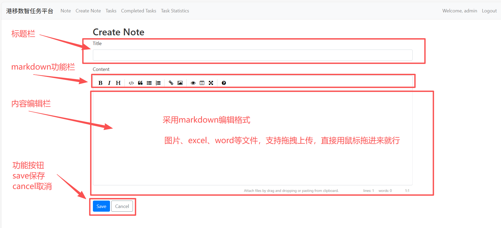Insert a hyperlink using the link icon

coord(171,83)
